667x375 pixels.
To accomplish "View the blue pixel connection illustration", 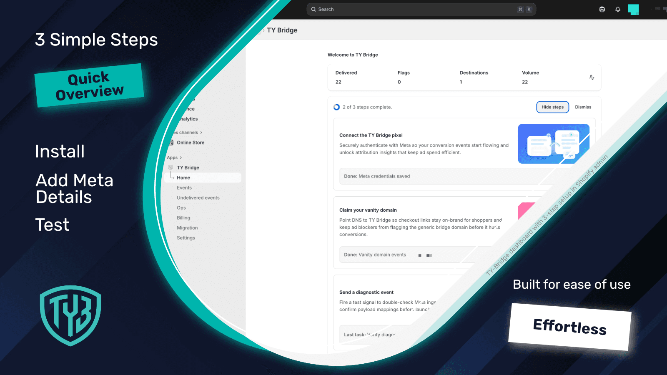I will (x=553, y=144).
